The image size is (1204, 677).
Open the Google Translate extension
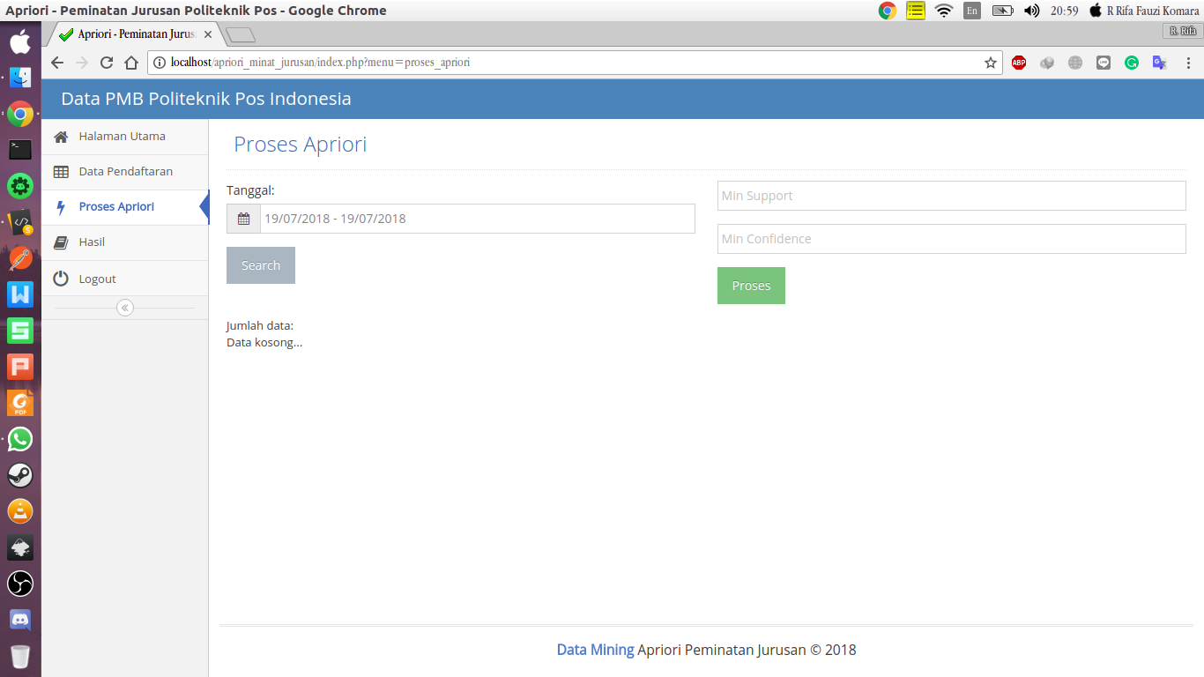coord(1160,63)
